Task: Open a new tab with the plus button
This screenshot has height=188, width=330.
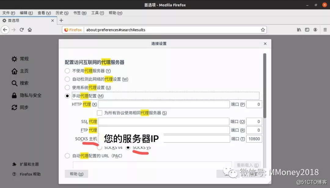Action: pyautogui.click(x=61, y=20)
